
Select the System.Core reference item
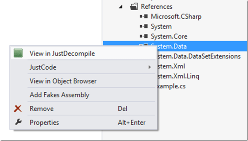[169, 36]
